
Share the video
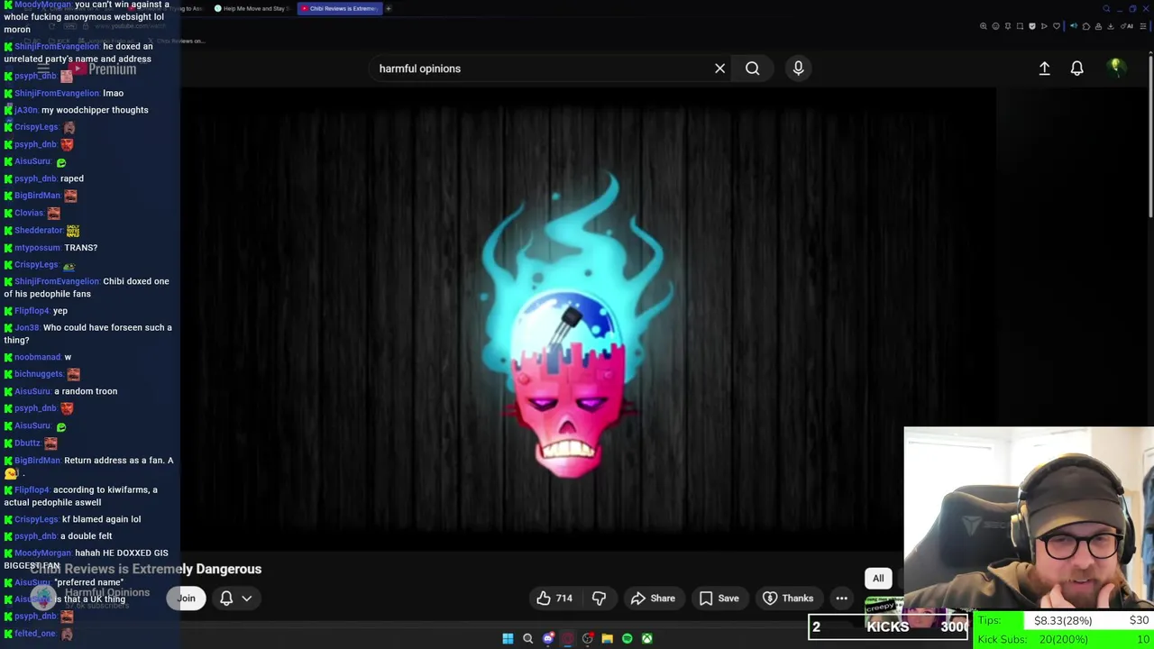point(653,599)
